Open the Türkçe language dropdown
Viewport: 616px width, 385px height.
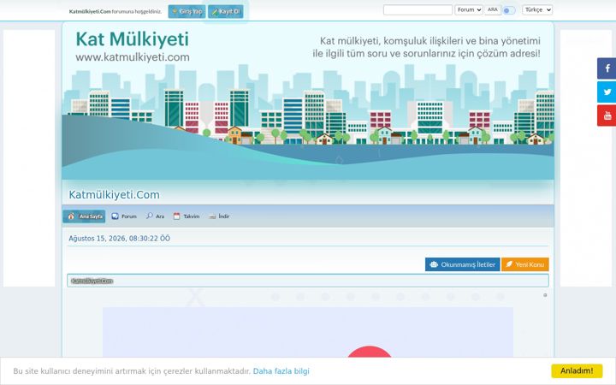[x=537, y=9]
